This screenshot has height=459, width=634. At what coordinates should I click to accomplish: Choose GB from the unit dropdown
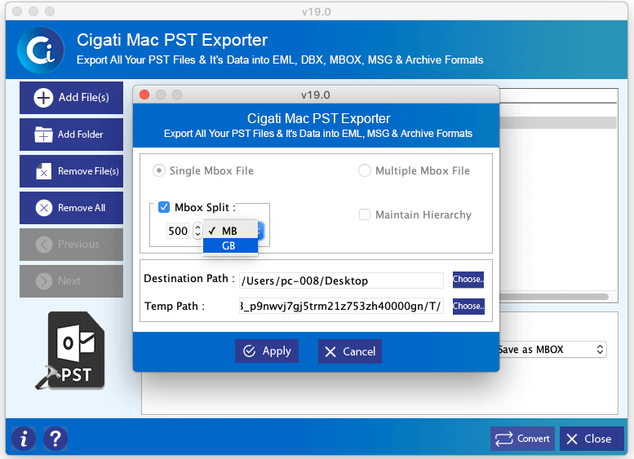coord(230,245)
